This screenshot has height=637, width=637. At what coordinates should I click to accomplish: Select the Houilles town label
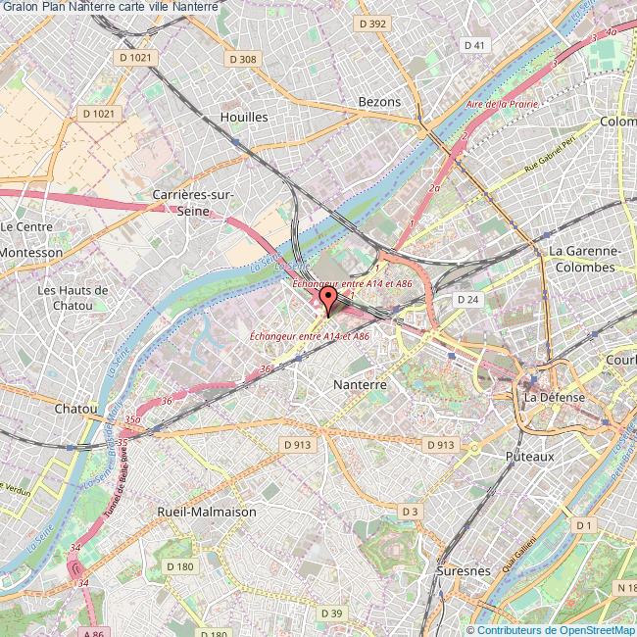point(244,117)
